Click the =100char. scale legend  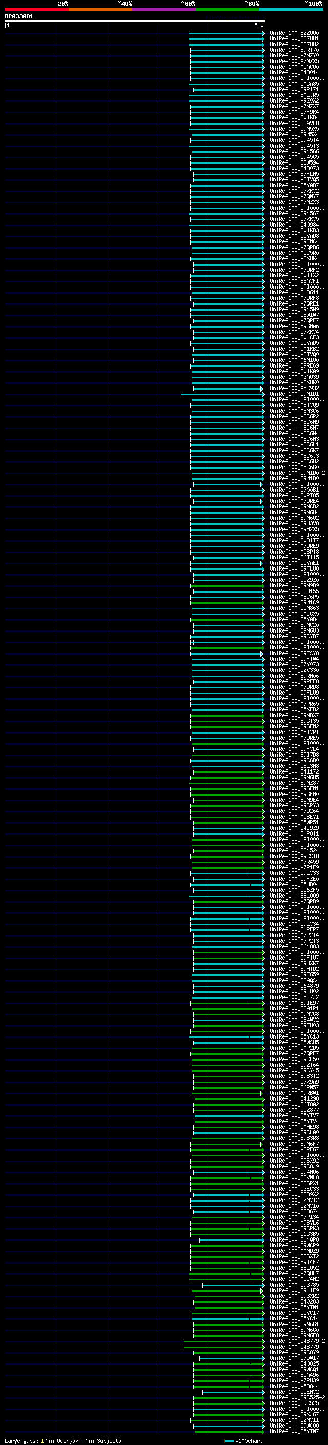[x=243, y=1441]
